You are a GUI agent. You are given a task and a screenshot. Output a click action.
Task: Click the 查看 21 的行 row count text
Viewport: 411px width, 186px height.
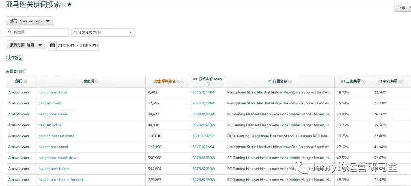pos(16,71)
